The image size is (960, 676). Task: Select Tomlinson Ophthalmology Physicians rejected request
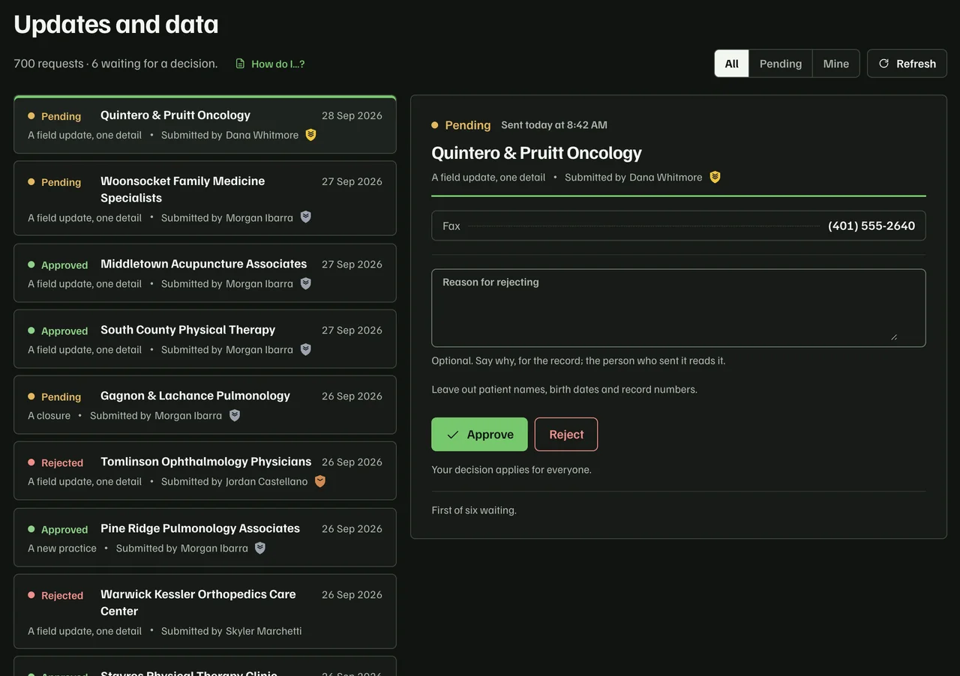(x=205, y=471)
